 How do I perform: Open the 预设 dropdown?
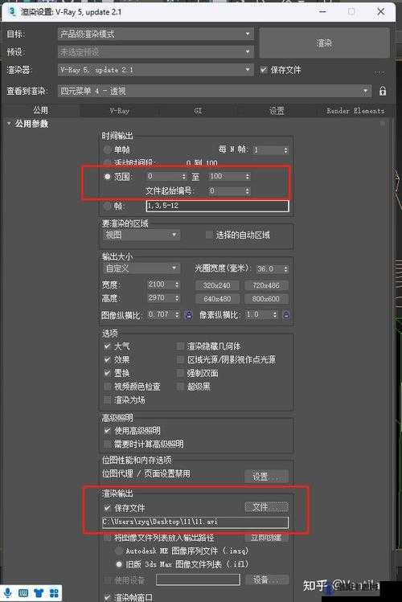tap(155, 51)
